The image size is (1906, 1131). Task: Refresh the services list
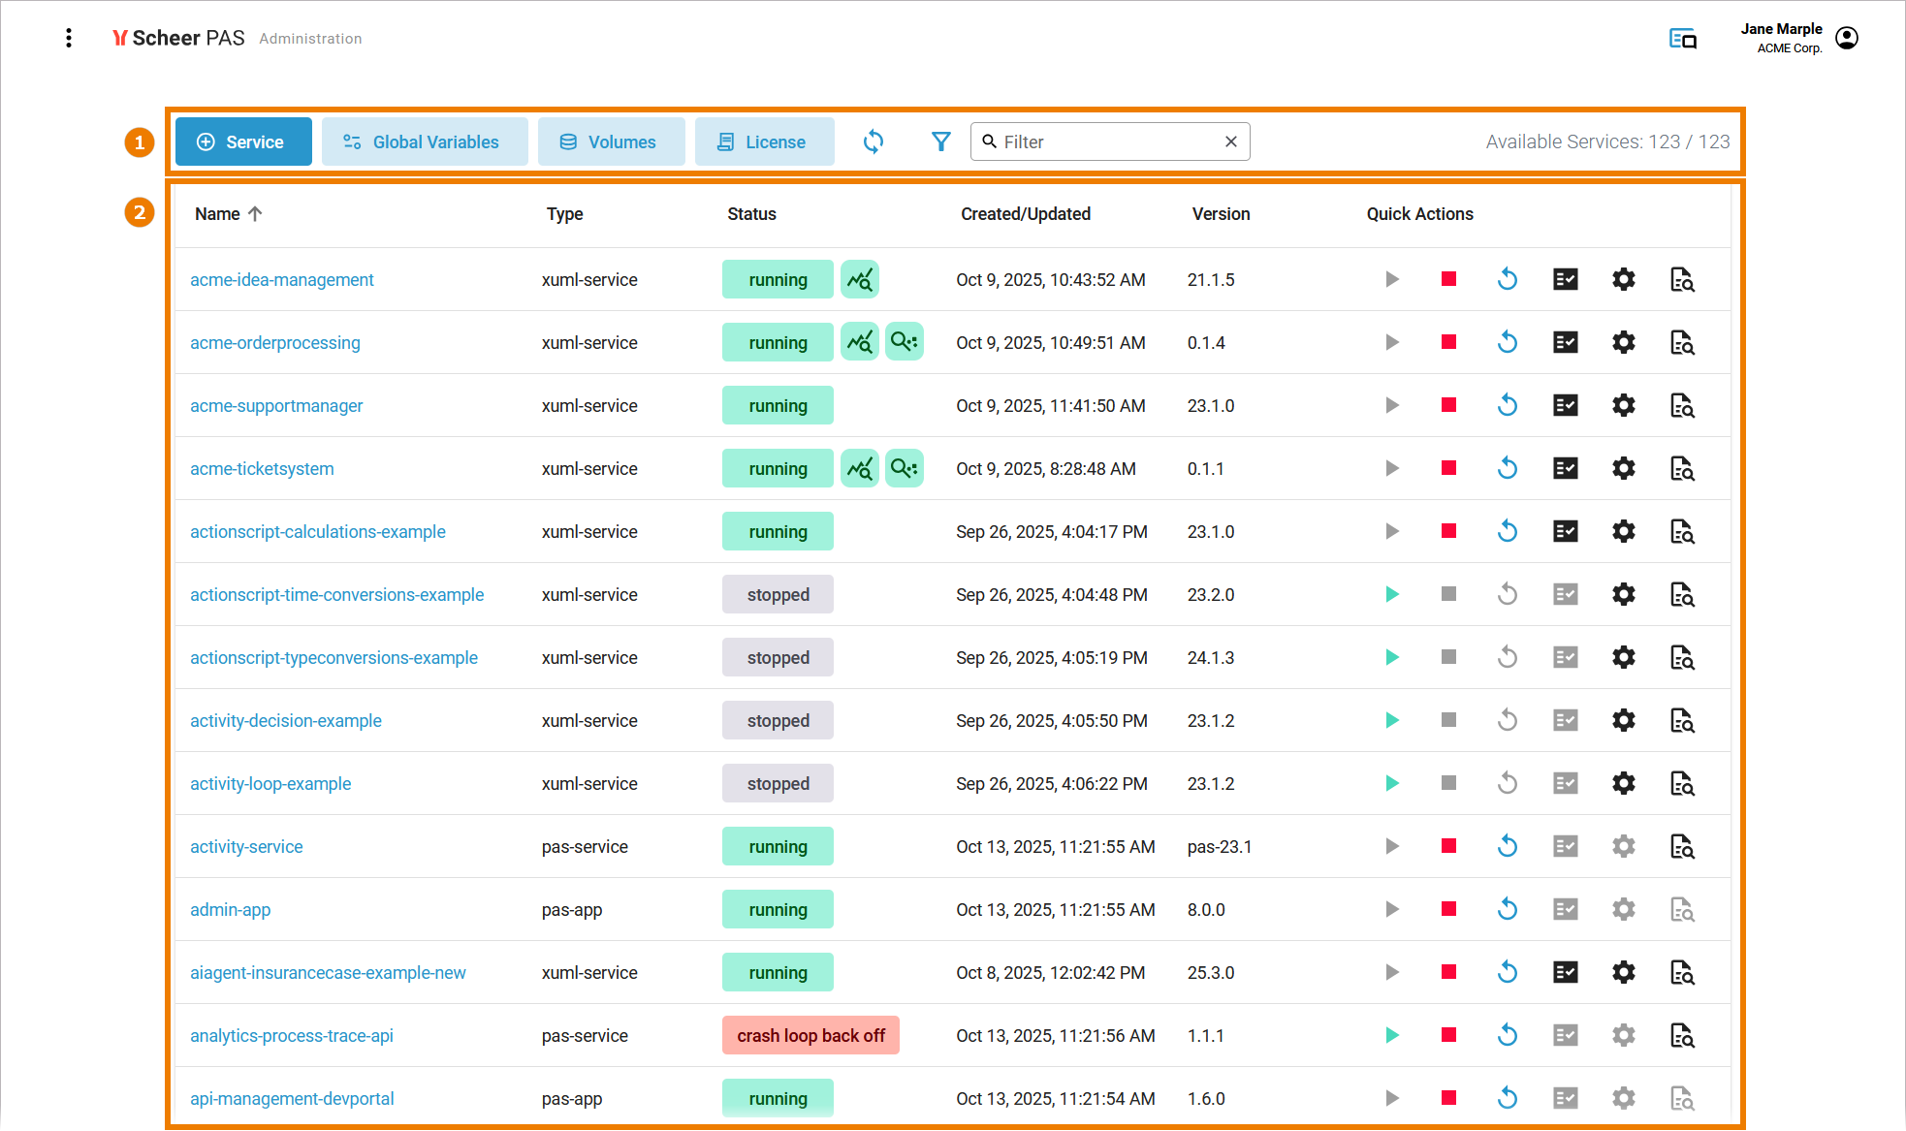point(873,141)
